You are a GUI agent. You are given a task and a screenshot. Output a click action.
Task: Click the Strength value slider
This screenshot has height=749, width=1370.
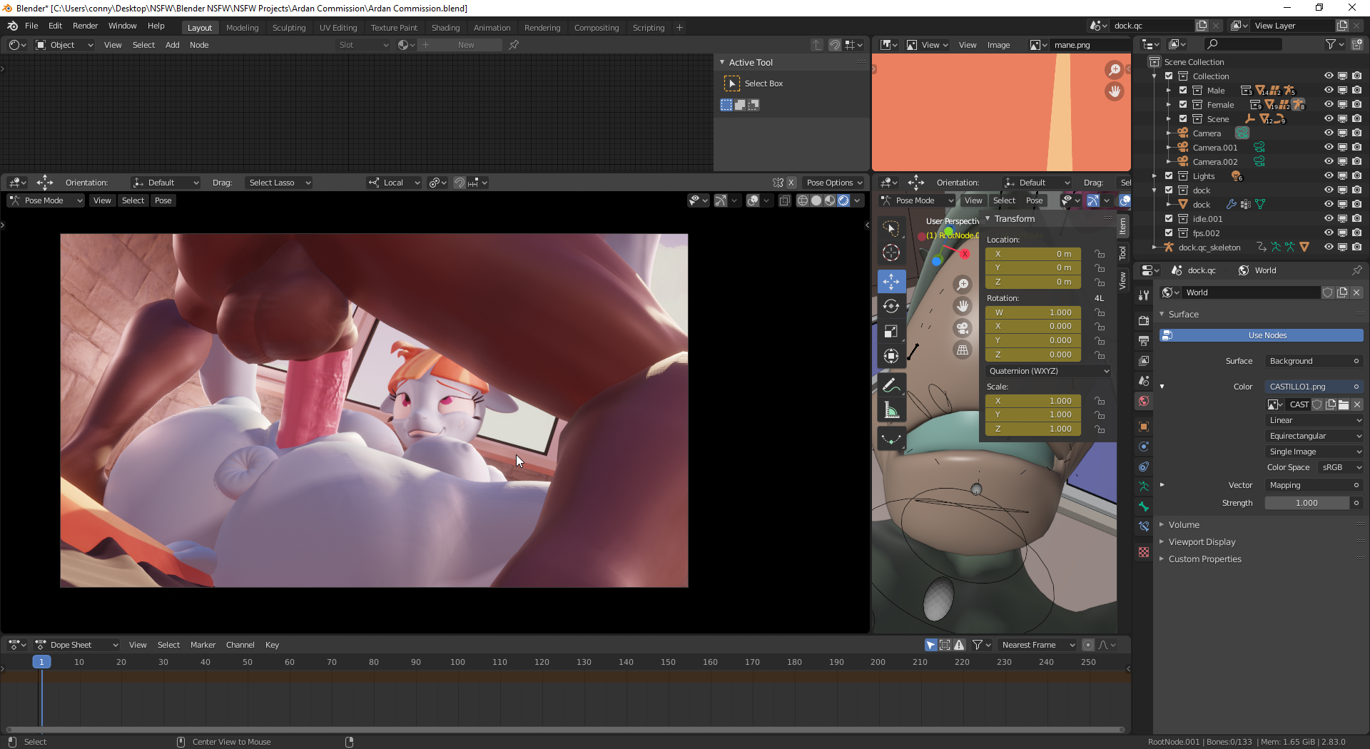[x=1306, y=503]
